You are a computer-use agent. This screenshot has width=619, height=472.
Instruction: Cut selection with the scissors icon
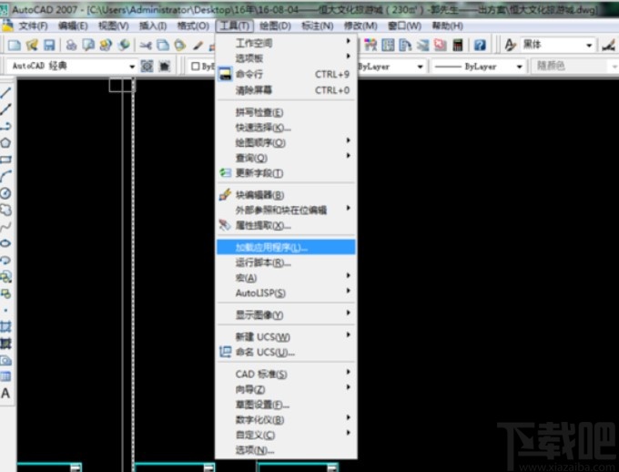coord(146,45)
